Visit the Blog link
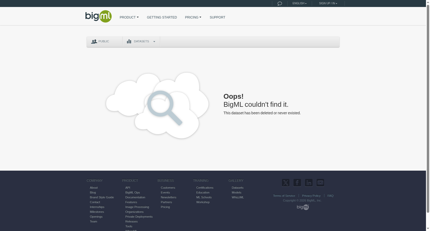Viewport: 430px width, 231px height. 93,193
